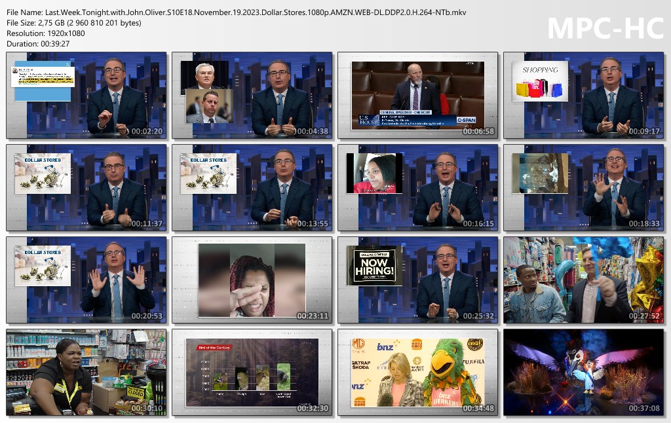Click the thumbnail of woman in red at 00:16:15
Screen dimensions: 671x423
click(x=417, y=187)
